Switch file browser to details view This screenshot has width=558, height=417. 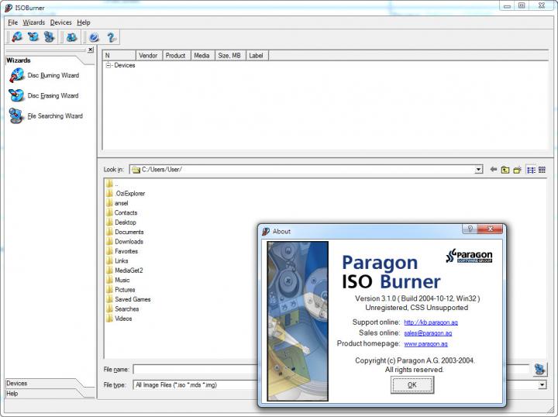[542, 170]
